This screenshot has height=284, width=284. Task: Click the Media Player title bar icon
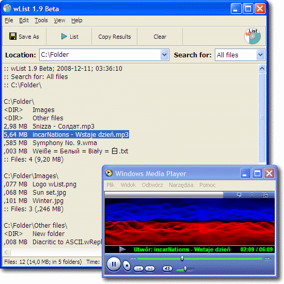coord(108,173)
